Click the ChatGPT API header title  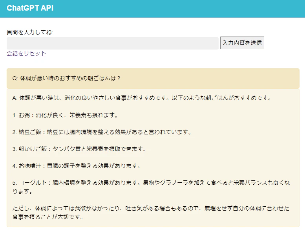point(30,8)
